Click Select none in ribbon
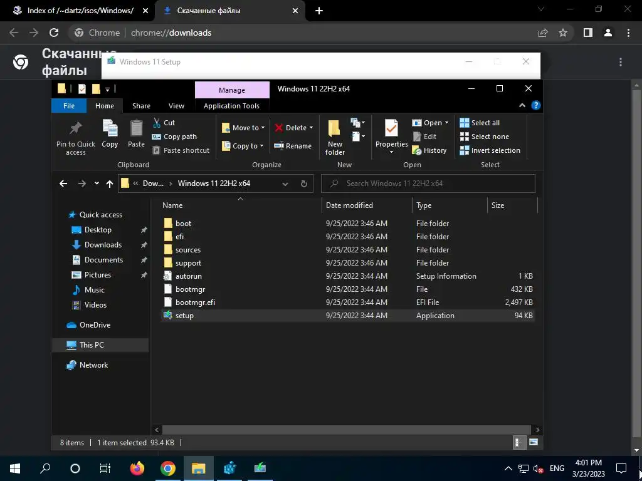 pyautogui.click(x=485, y=137)
